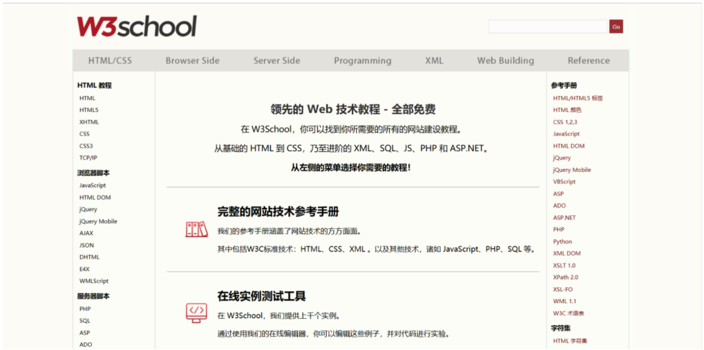Open PHP reference in right sidebar

(559, 229)
